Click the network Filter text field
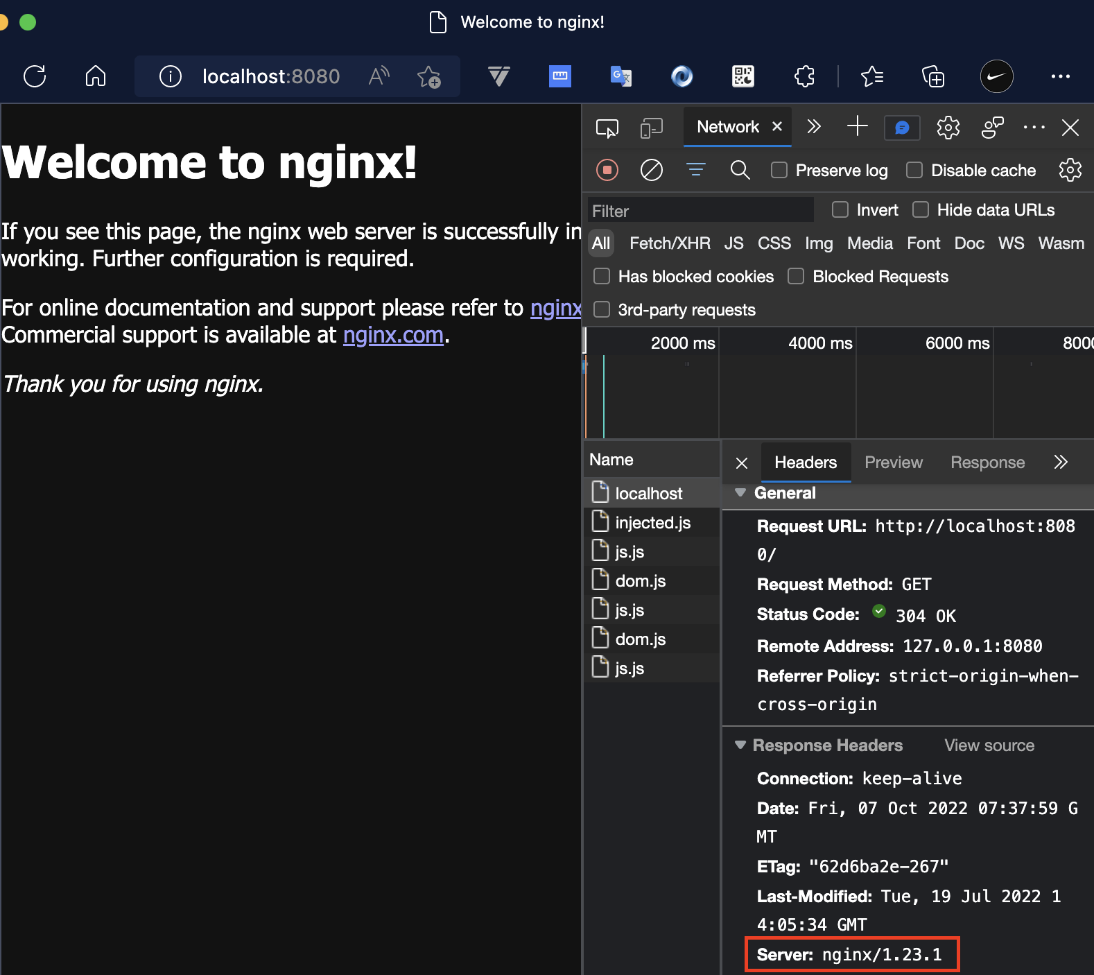Screen dimensions: 1094x975 pyautogui.click(x=700, y=211)
